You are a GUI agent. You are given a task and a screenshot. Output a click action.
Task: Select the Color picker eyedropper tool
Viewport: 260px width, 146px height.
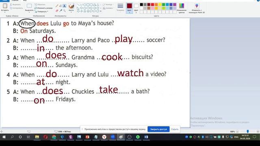point(61,11)
